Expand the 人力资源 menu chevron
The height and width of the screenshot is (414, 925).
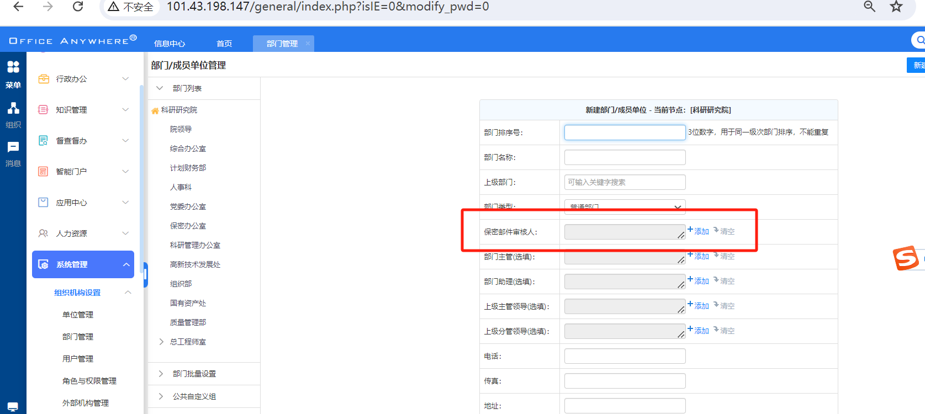125,233
